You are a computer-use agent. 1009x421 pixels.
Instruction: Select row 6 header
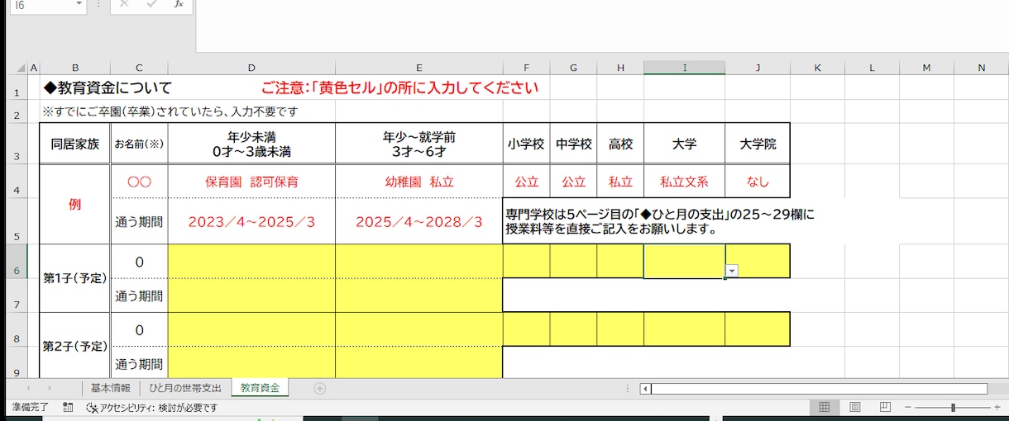tap(17, 262)
